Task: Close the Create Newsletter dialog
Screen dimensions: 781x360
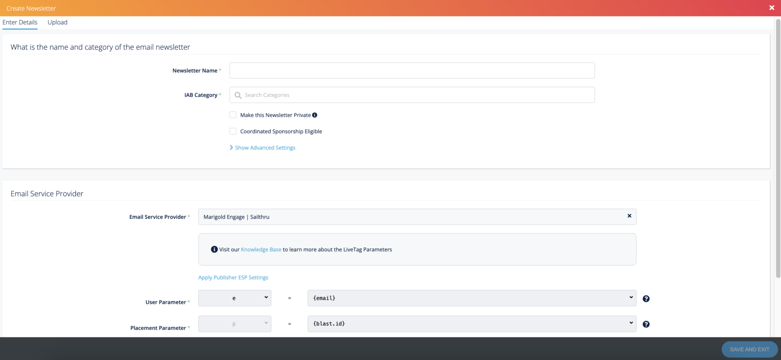Action: (772, 8)
